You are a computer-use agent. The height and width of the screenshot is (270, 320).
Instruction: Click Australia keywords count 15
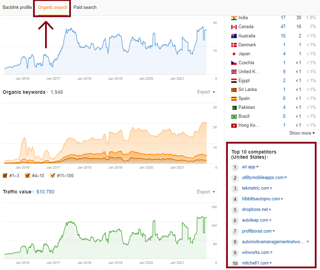tap(283, 36)
